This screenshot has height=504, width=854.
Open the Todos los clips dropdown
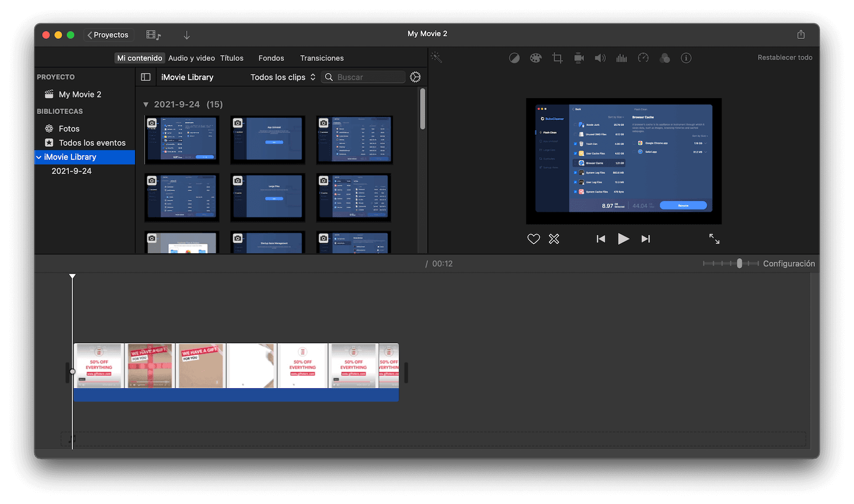tap(282, 77)
